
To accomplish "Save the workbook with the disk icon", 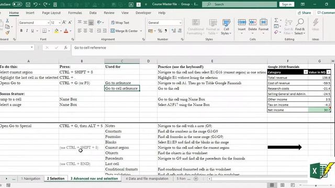I will pos(28,4).
